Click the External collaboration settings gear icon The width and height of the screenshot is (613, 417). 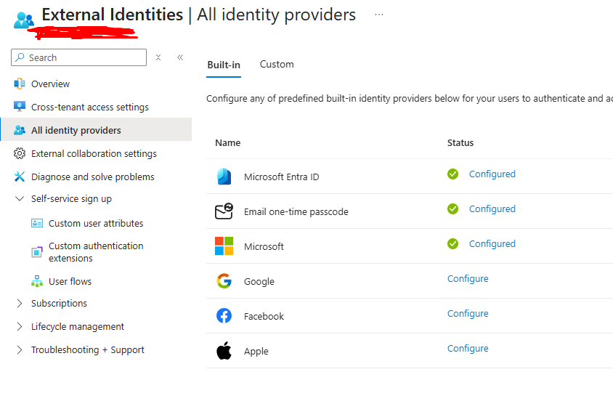click(x=20, y=153)
